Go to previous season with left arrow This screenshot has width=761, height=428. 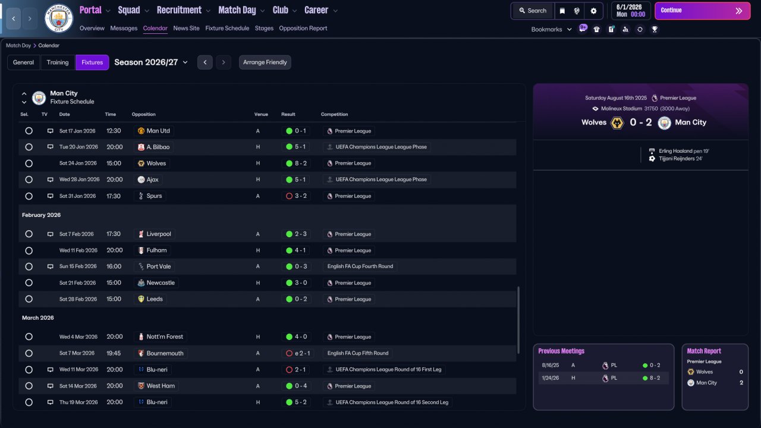click(205, 62)
